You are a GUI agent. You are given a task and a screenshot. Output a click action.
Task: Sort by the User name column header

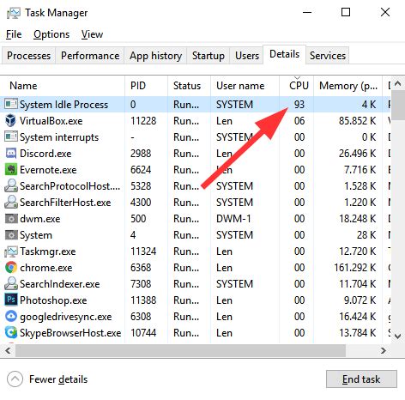[245, 86]
